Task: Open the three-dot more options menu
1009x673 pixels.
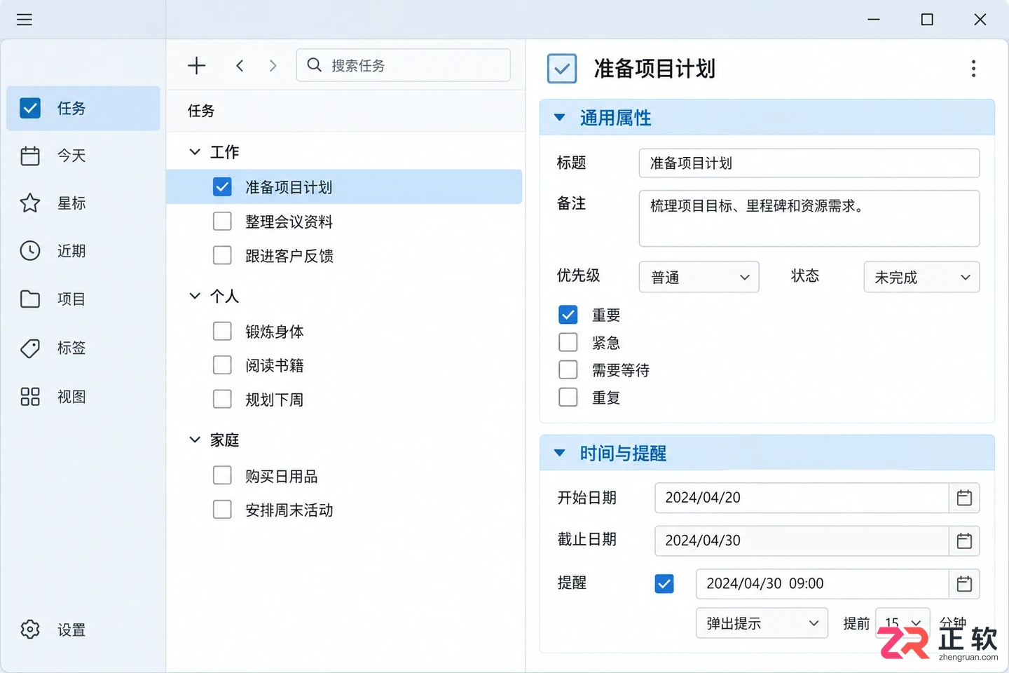Action: tap(973, 69)
